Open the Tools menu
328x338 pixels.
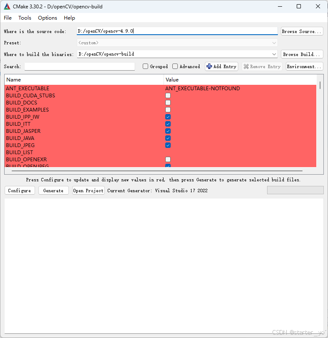(25, 18)
